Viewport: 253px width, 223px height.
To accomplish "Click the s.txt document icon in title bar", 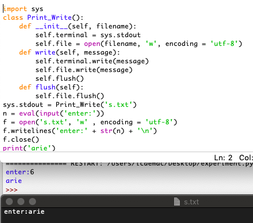I will pos(177,202).
